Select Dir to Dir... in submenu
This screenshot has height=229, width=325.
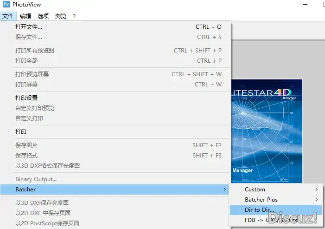pos(276,210)
